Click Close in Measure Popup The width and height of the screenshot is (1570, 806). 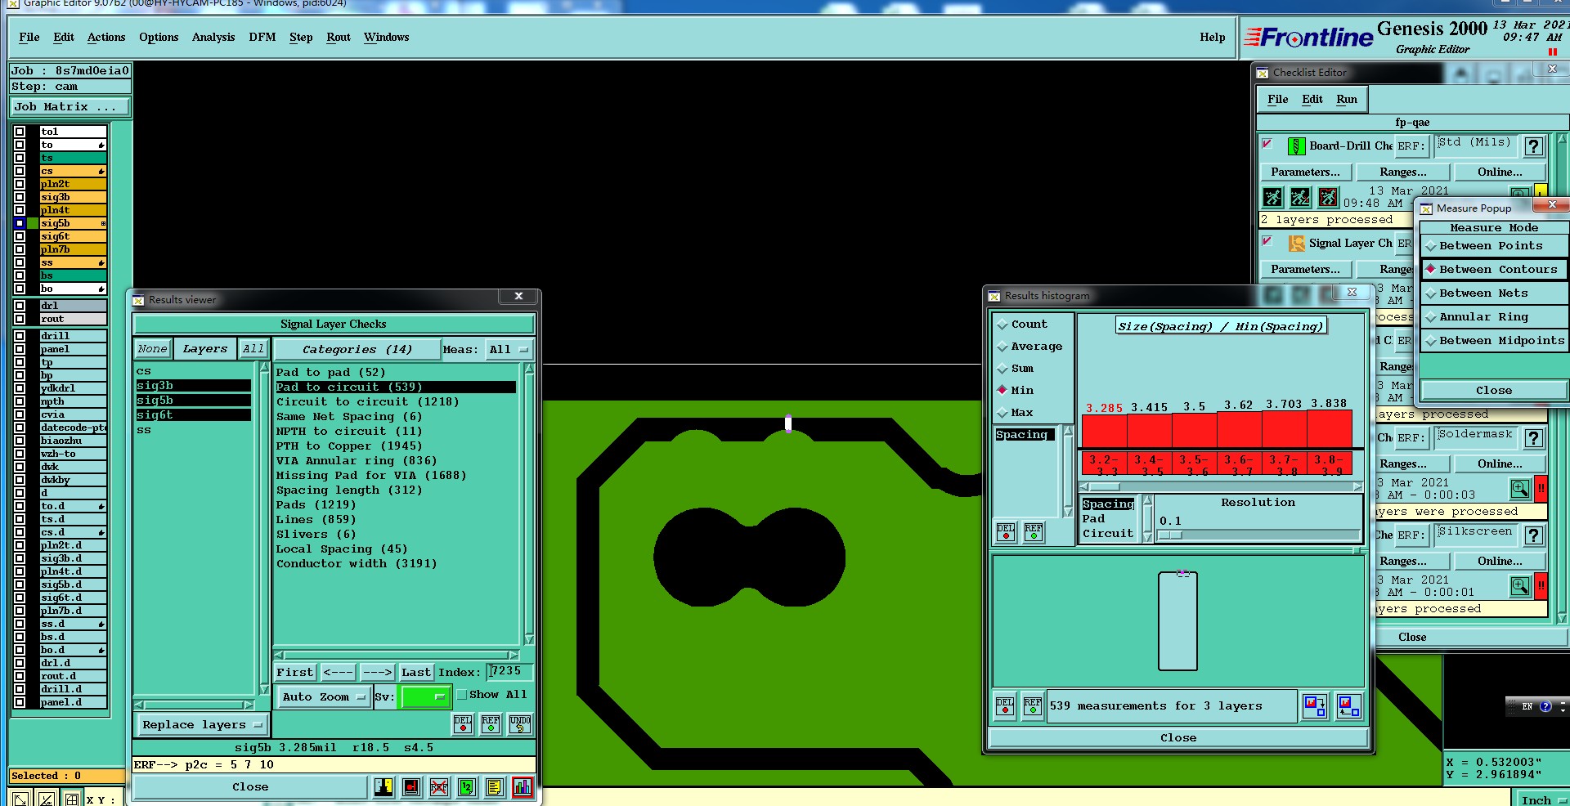(1493, 391)
